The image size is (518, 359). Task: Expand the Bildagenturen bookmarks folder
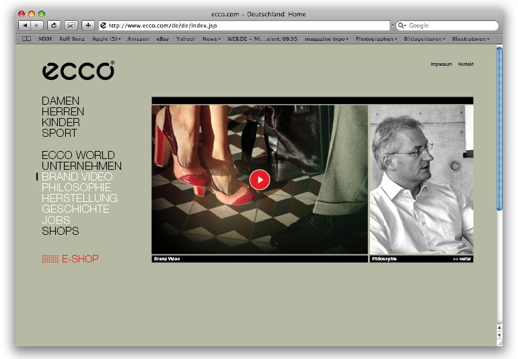(x=424, y=39)
